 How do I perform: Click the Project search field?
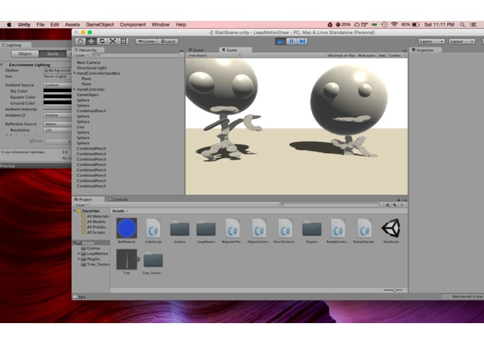coord(329,205)
